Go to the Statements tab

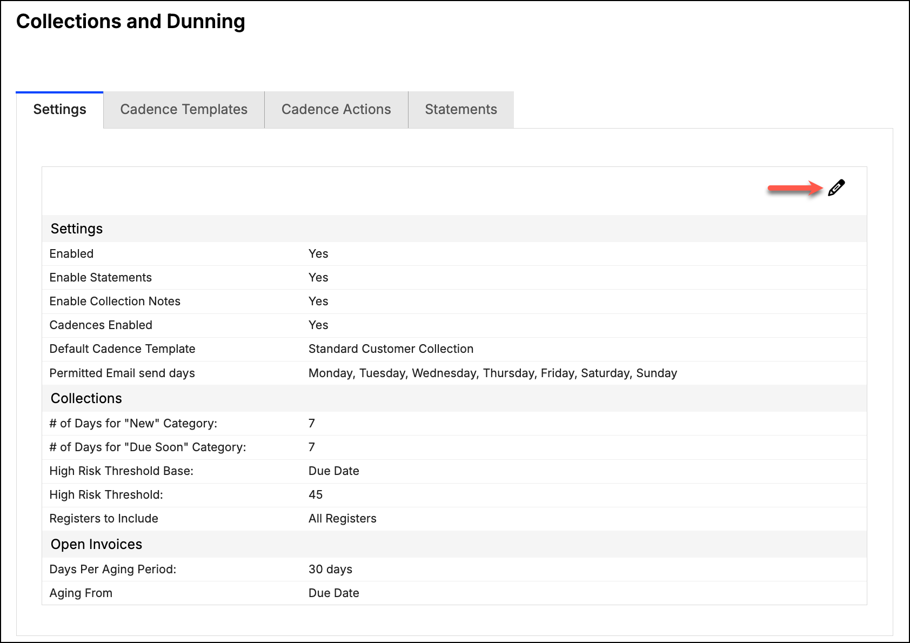[x=461, y=110]
